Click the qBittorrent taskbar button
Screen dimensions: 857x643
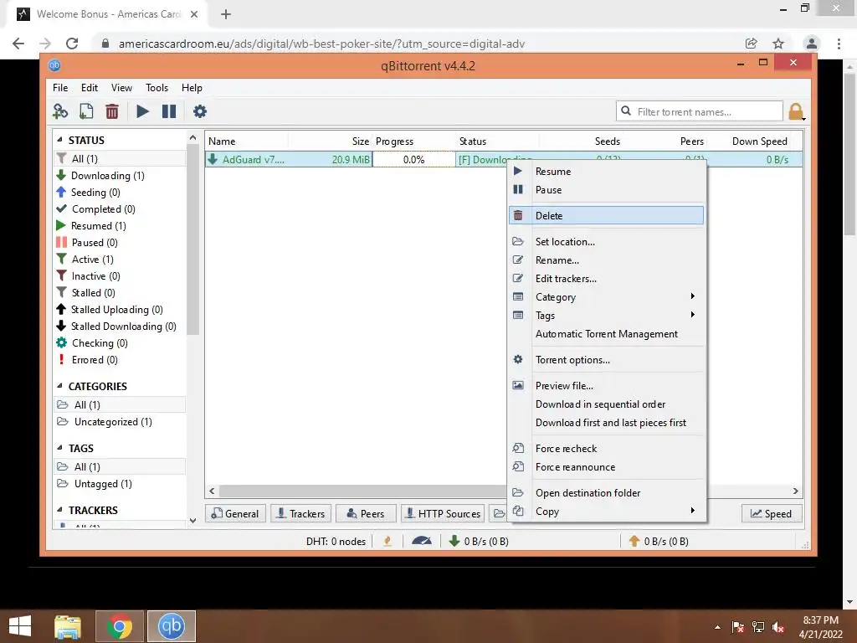click(x=171, y=626)
